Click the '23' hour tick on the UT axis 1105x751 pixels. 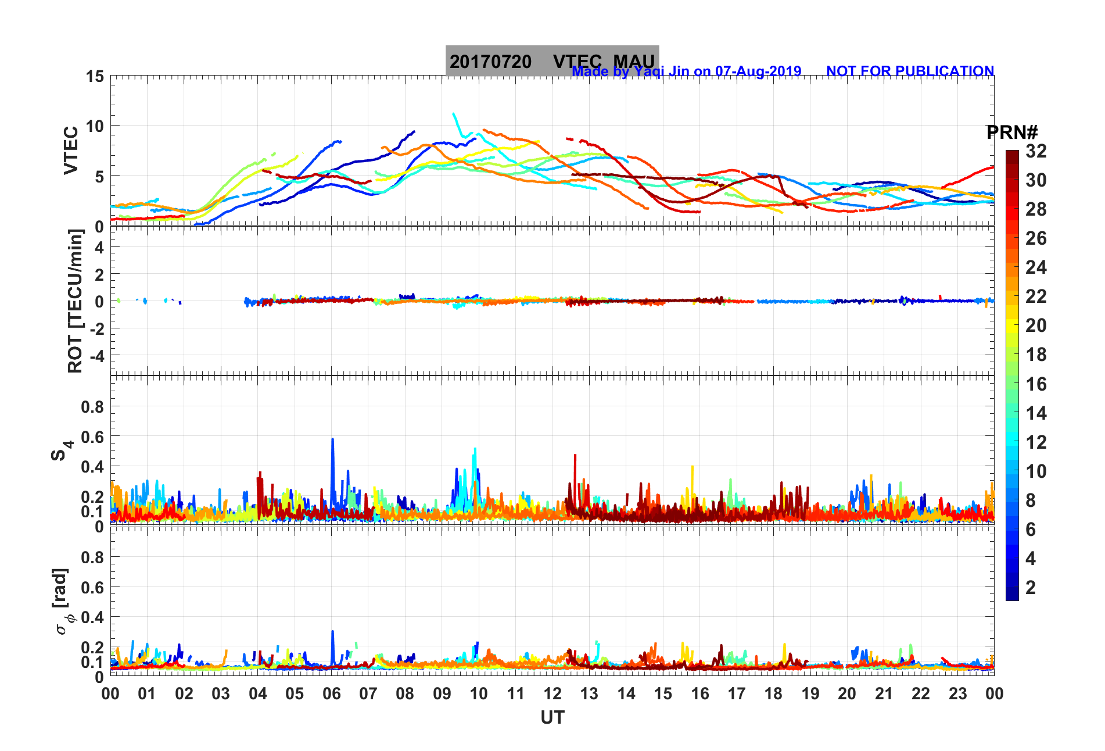[957, 693]
